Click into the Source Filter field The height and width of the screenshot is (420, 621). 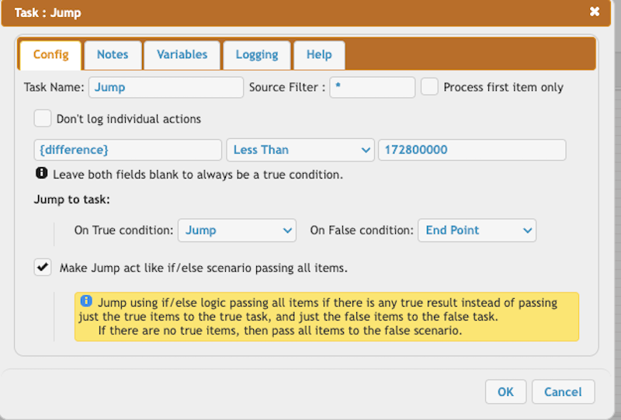click(x=373, y=87)
